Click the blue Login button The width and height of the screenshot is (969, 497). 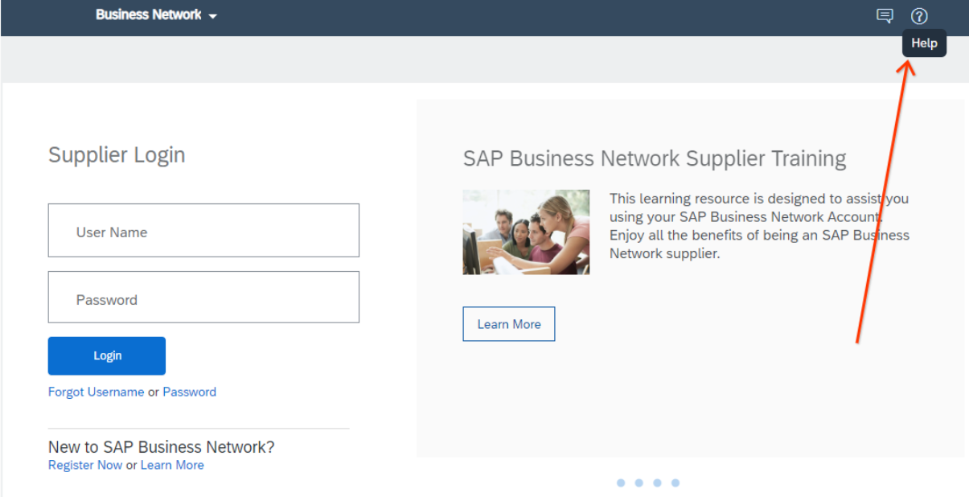107,355
